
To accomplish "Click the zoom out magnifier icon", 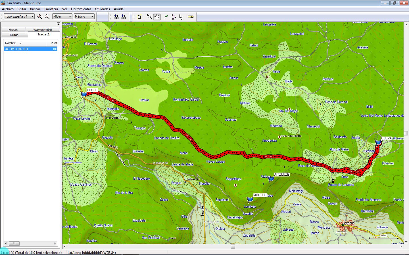I will (47, 17).
